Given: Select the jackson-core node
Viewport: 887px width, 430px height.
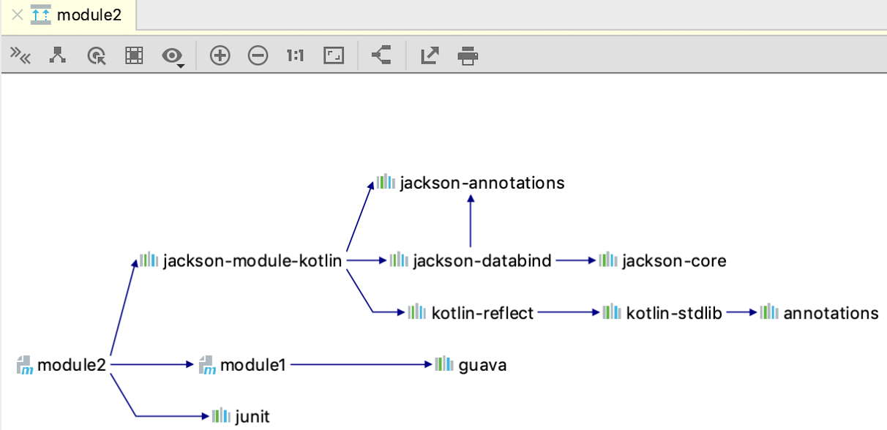Looking at the screenshot, I should tap(663, 260).
